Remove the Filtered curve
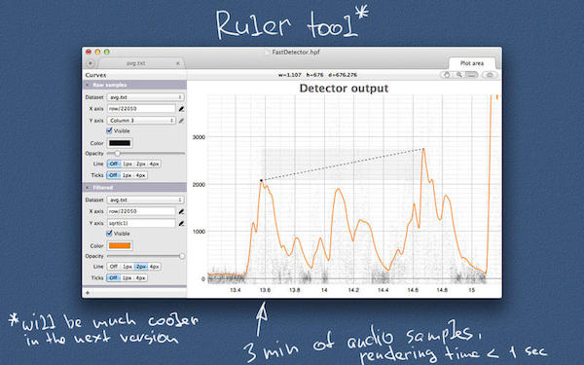584x365 pixels. 88,188
